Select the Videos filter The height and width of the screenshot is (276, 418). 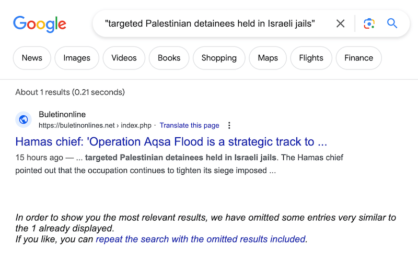point(124,58)
